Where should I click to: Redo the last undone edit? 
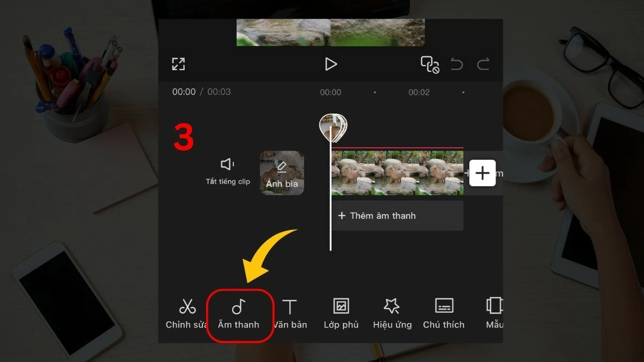point(483,65)
